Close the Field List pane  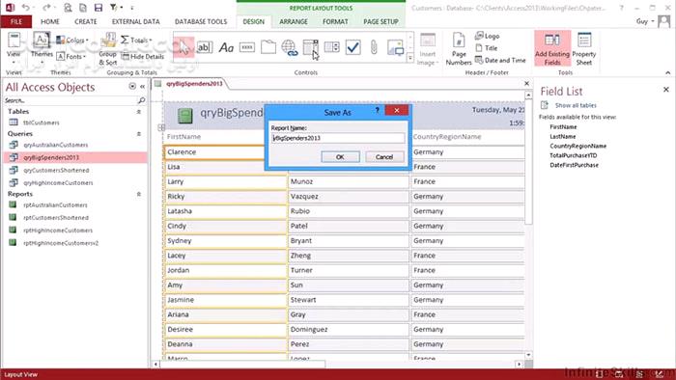click(665, 90)
